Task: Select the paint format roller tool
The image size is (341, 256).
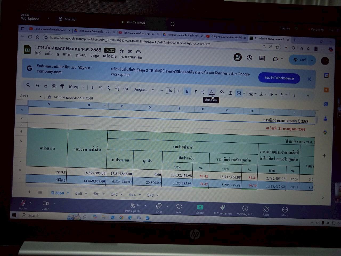Action: click(x=62, y=86)
